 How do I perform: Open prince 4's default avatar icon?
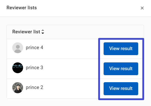(x=18, y=48)
